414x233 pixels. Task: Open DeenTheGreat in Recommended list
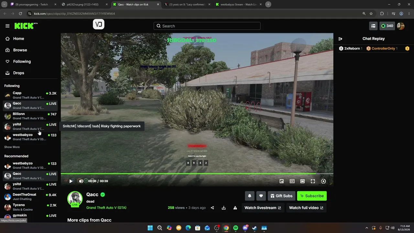30,197
